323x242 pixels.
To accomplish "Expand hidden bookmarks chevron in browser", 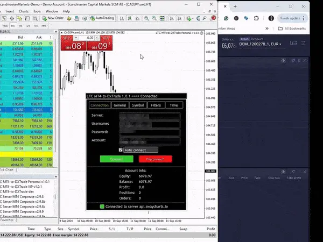I will tap(267, 29).
